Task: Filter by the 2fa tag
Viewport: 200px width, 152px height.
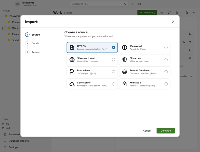Action: tap(5, 124)
